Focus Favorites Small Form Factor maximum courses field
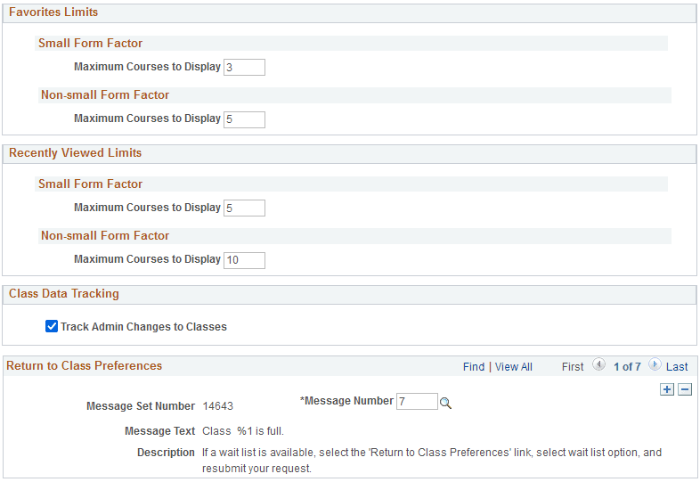 (244, 67)
